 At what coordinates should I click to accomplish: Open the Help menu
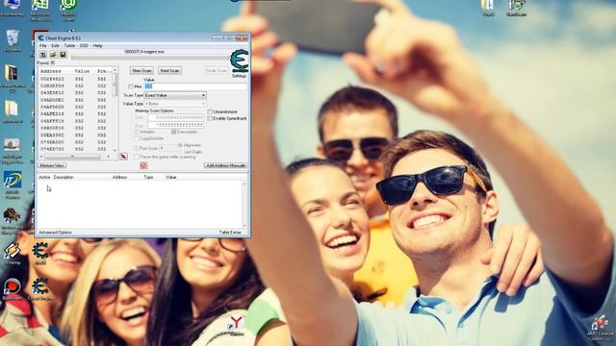point(97,45)
